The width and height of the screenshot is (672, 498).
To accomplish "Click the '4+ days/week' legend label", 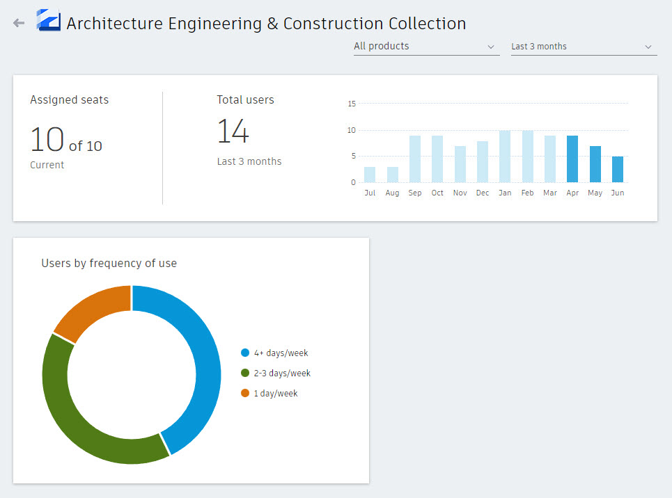I will (281, 353).
